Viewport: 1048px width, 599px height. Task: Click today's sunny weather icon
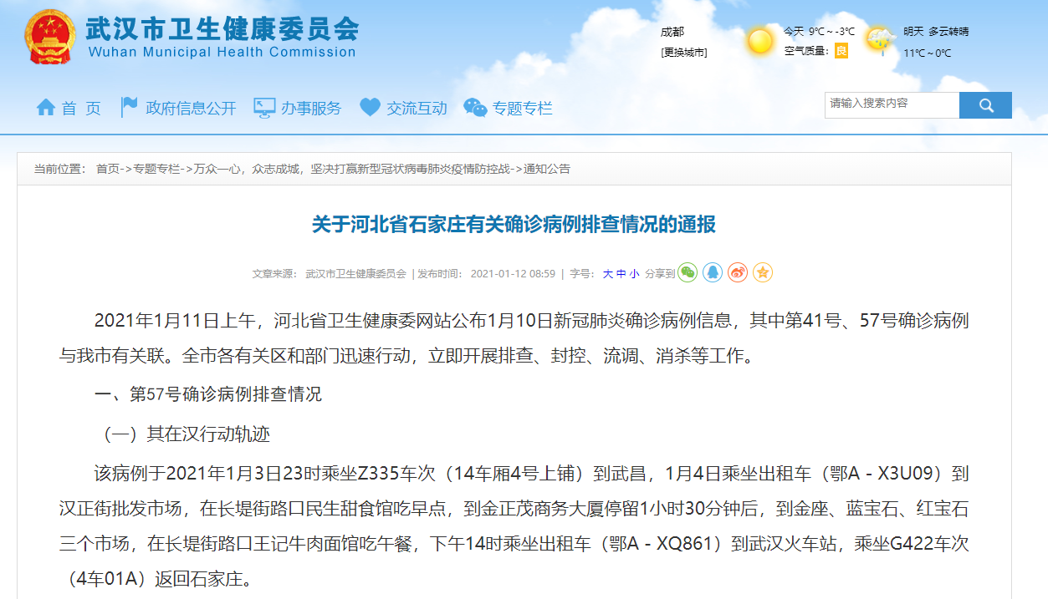click(760, 41)
